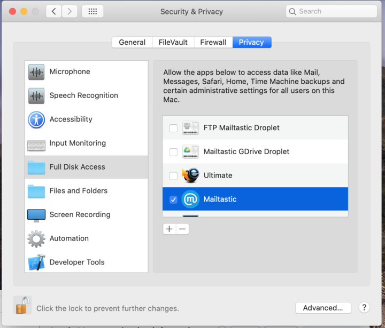Click the Automation gear icon

tap(36, 238)
